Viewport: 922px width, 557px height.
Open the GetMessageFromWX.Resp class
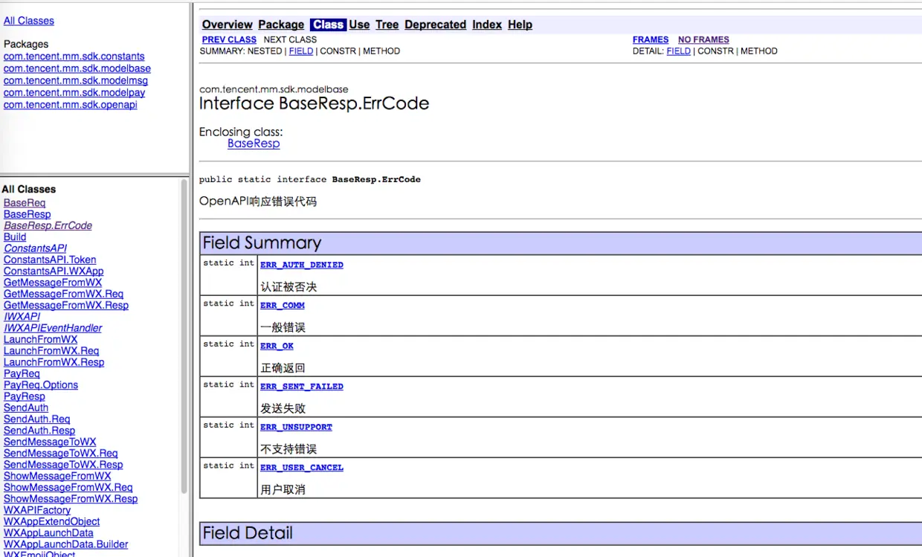click(66, 306)
